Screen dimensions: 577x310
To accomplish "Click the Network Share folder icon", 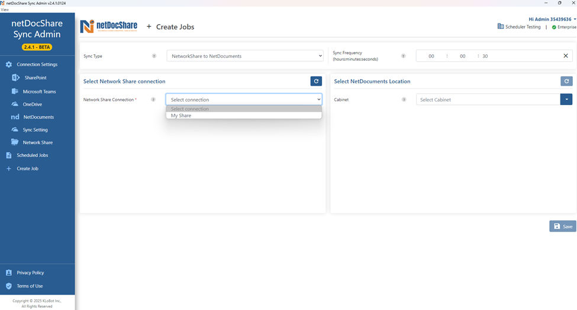I will pos(15,142).
